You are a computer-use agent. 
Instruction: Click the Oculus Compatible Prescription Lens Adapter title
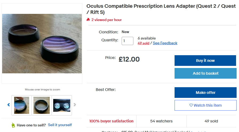point(161,9)
